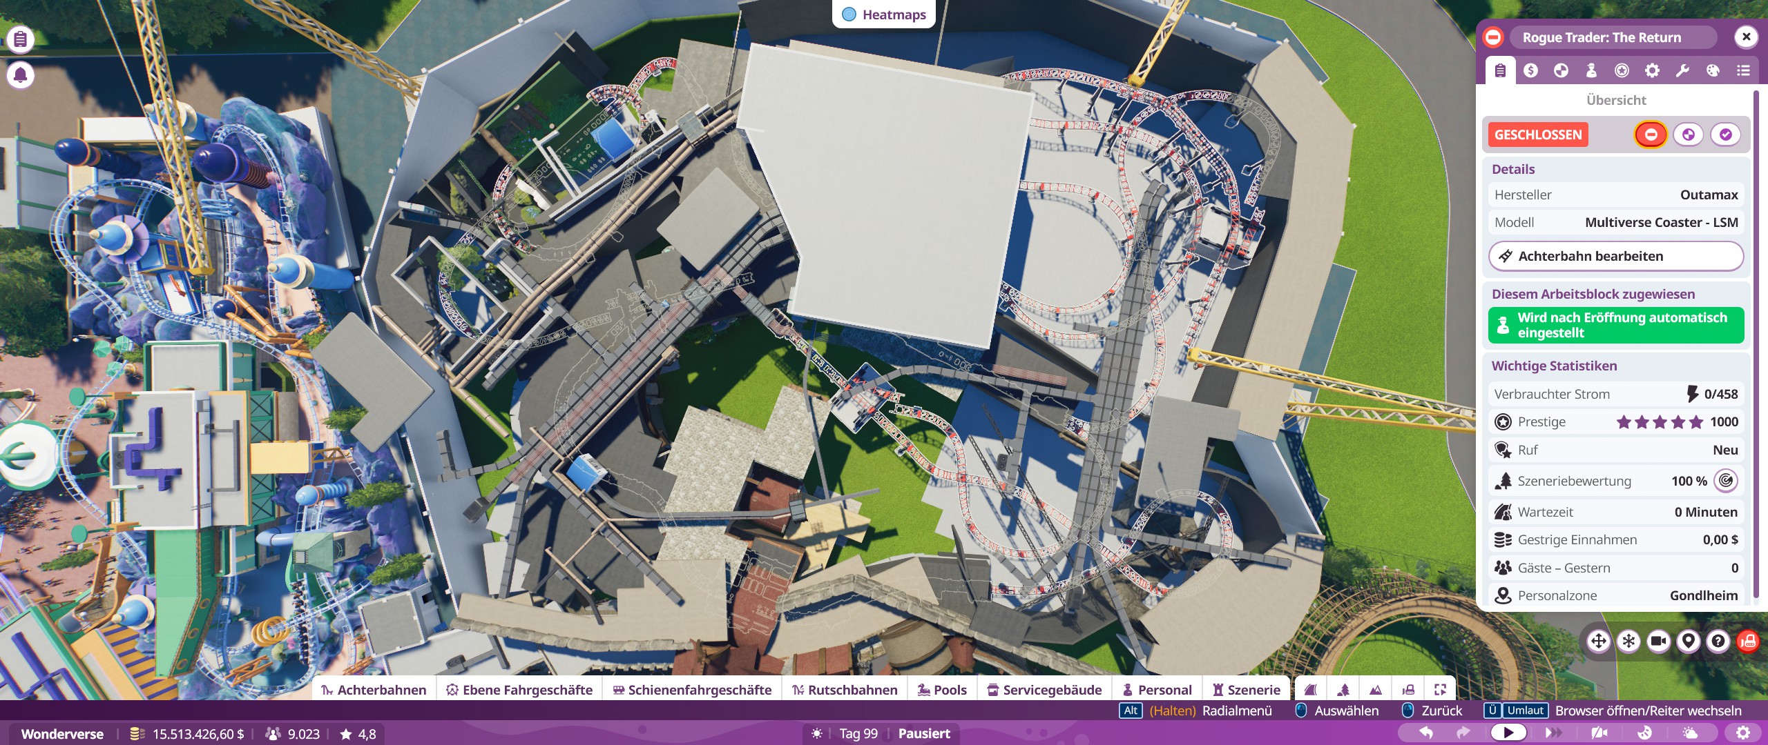
Task: Set ride state to closed
Action: pyautogui.click(x=1651, y=135)
